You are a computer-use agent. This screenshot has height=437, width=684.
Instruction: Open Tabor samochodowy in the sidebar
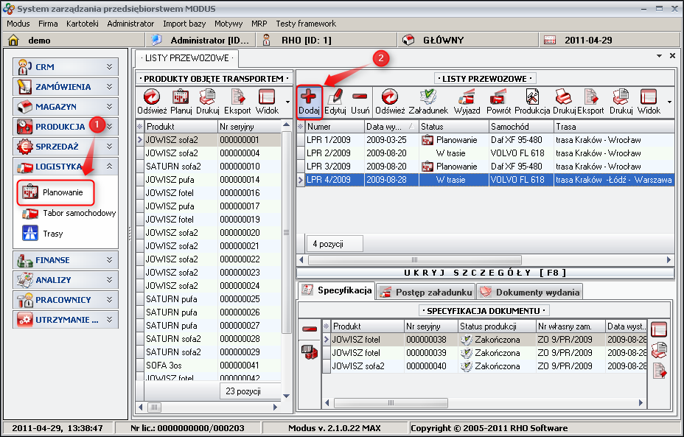click(79, 213)
